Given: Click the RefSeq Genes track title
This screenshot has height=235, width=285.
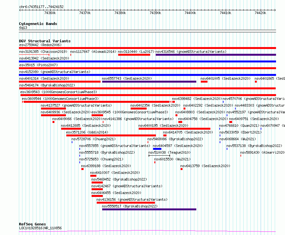Looking at the screenshot, I should pyautogui.click(x=32, y=224).
